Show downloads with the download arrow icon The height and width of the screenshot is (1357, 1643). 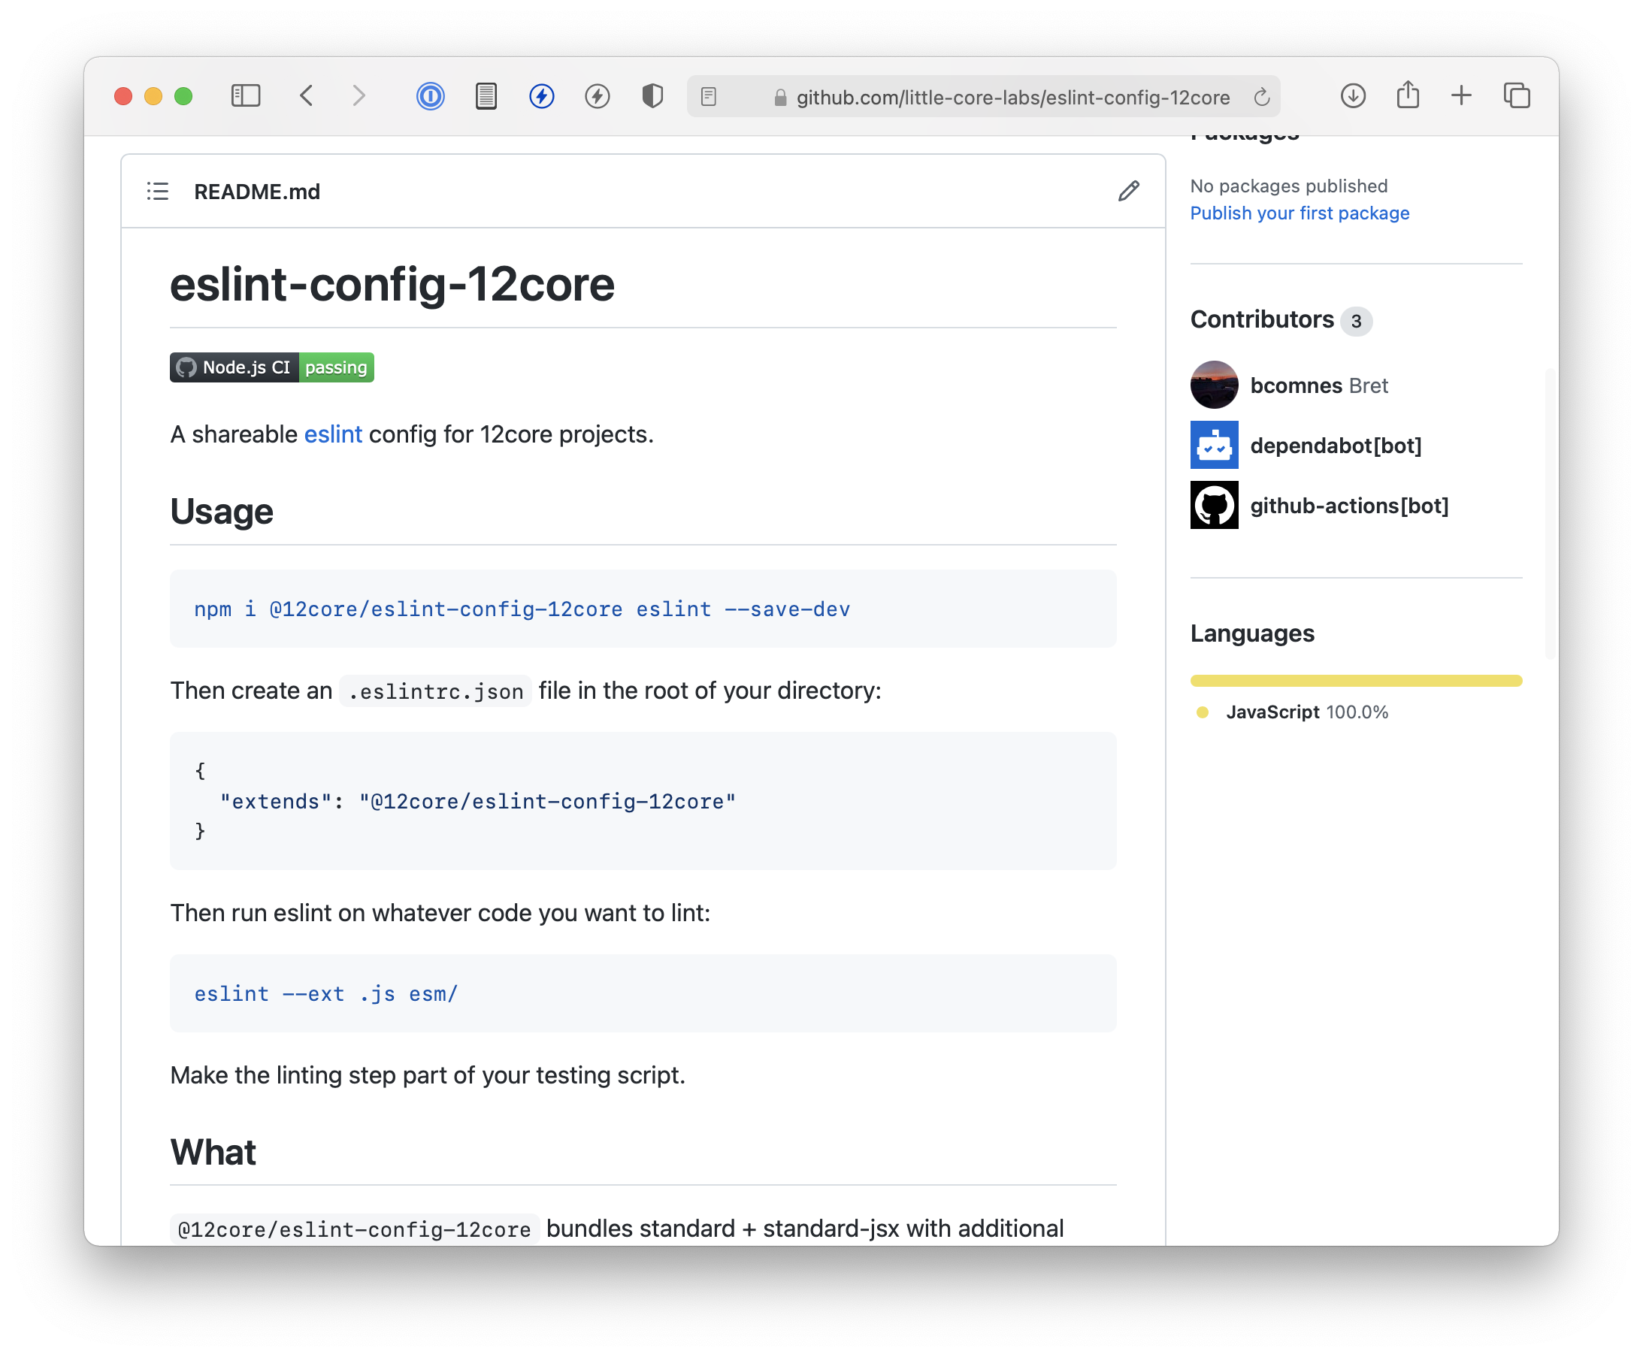1353,95
